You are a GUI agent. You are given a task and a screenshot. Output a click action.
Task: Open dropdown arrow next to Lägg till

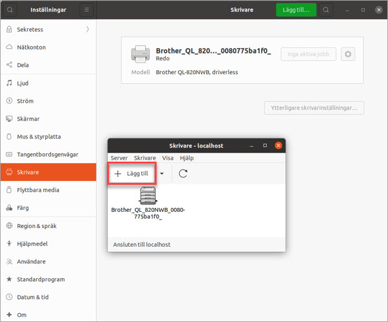click(x=162, y=174)
